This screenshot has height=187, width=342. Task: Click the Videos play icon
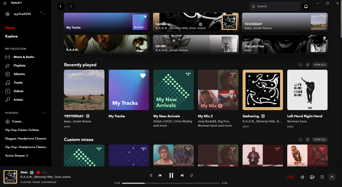8,91
